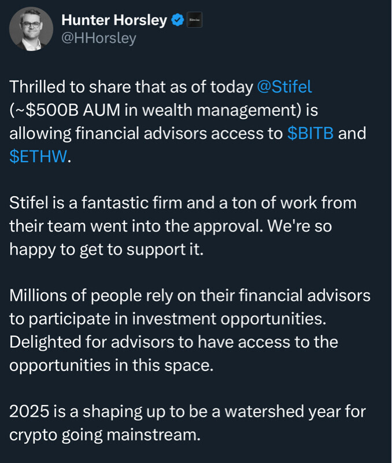Click the @HHorsley handle

click(x=98, y=38)
